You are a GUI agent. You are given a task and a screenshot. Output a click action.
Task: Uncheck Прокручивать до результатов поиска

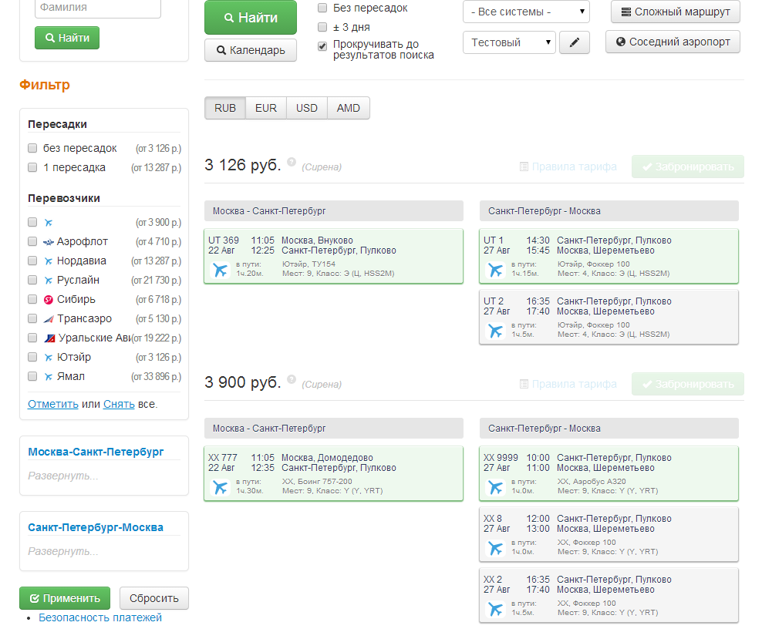point(322,46)
